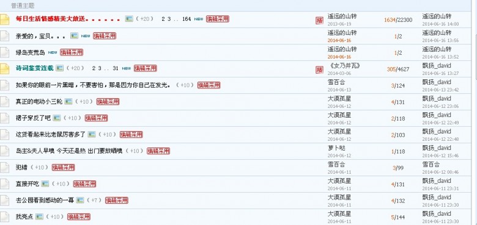
Task: Open thread 这货看起来比老鼠厉害多了
Action: [51, 134]
